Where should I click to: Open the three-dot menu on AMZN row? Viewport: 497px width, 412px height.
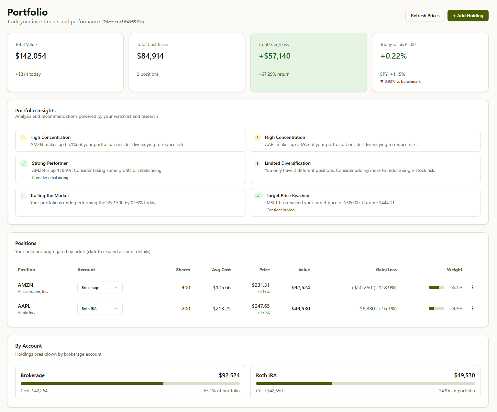(x=473, y=287)
